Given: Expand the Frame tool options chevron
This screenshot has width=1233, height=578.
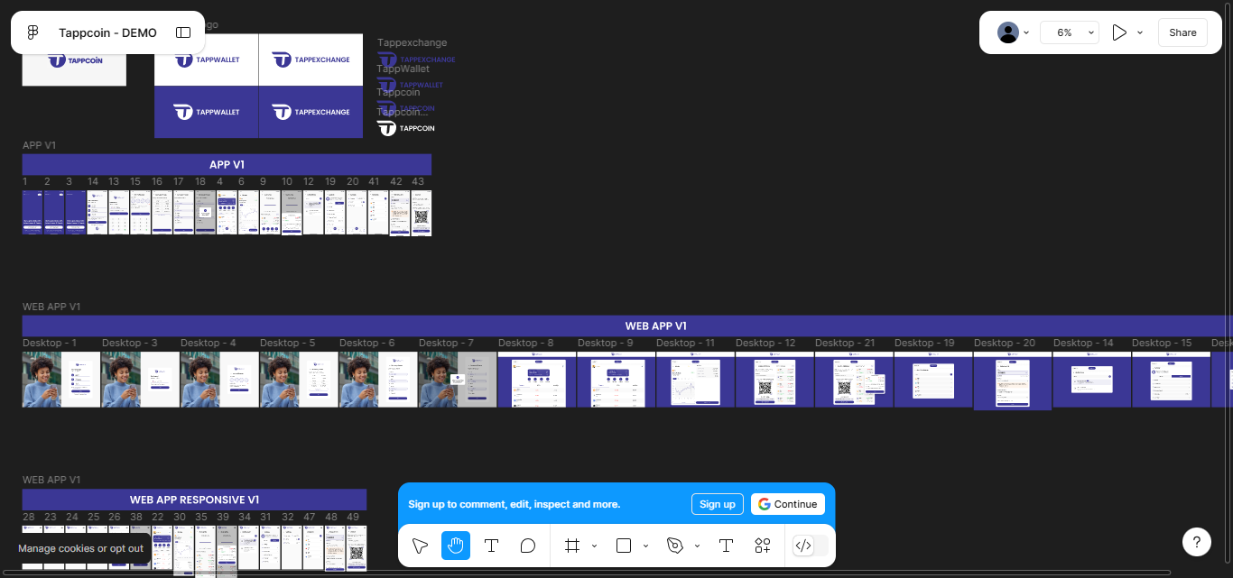Looking at the screenshot, I should 594,546.
